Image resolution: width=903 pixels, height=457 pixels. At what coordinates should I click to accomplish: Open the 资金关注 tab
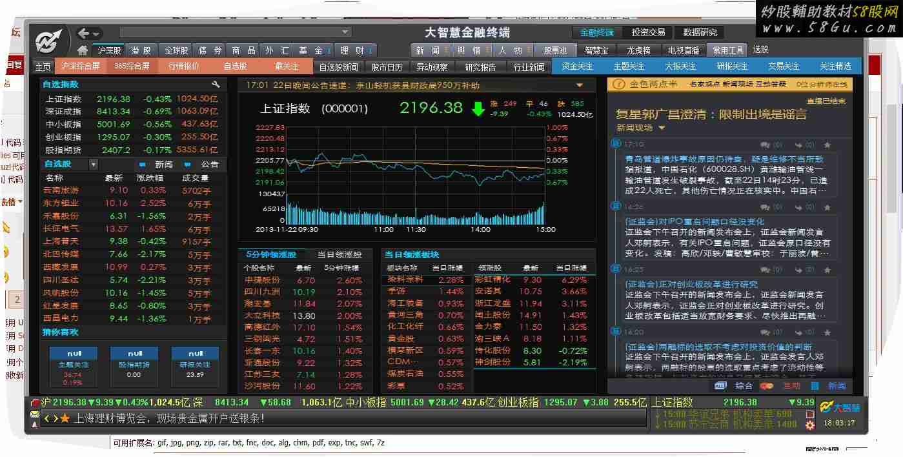pos(577,66)
